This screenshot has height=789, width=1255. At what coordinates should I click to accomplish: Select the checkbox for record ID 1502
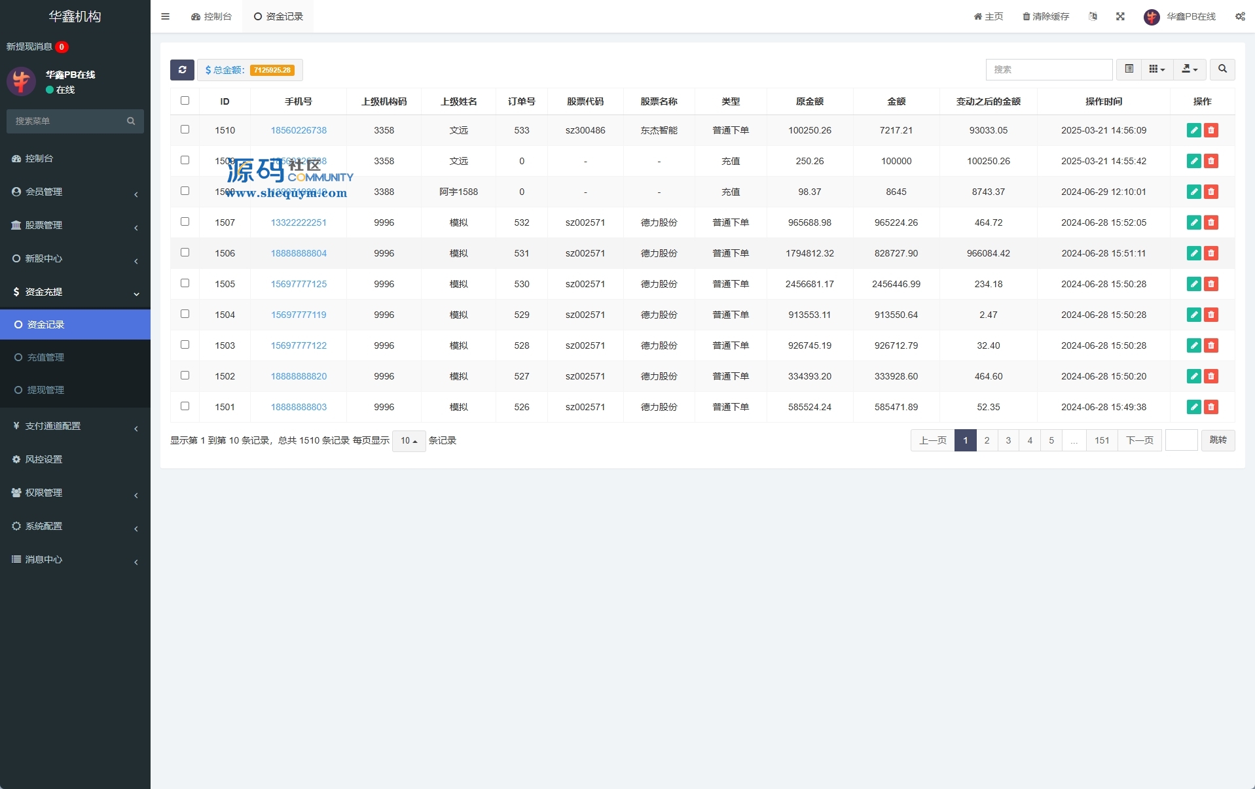point(185,376)
